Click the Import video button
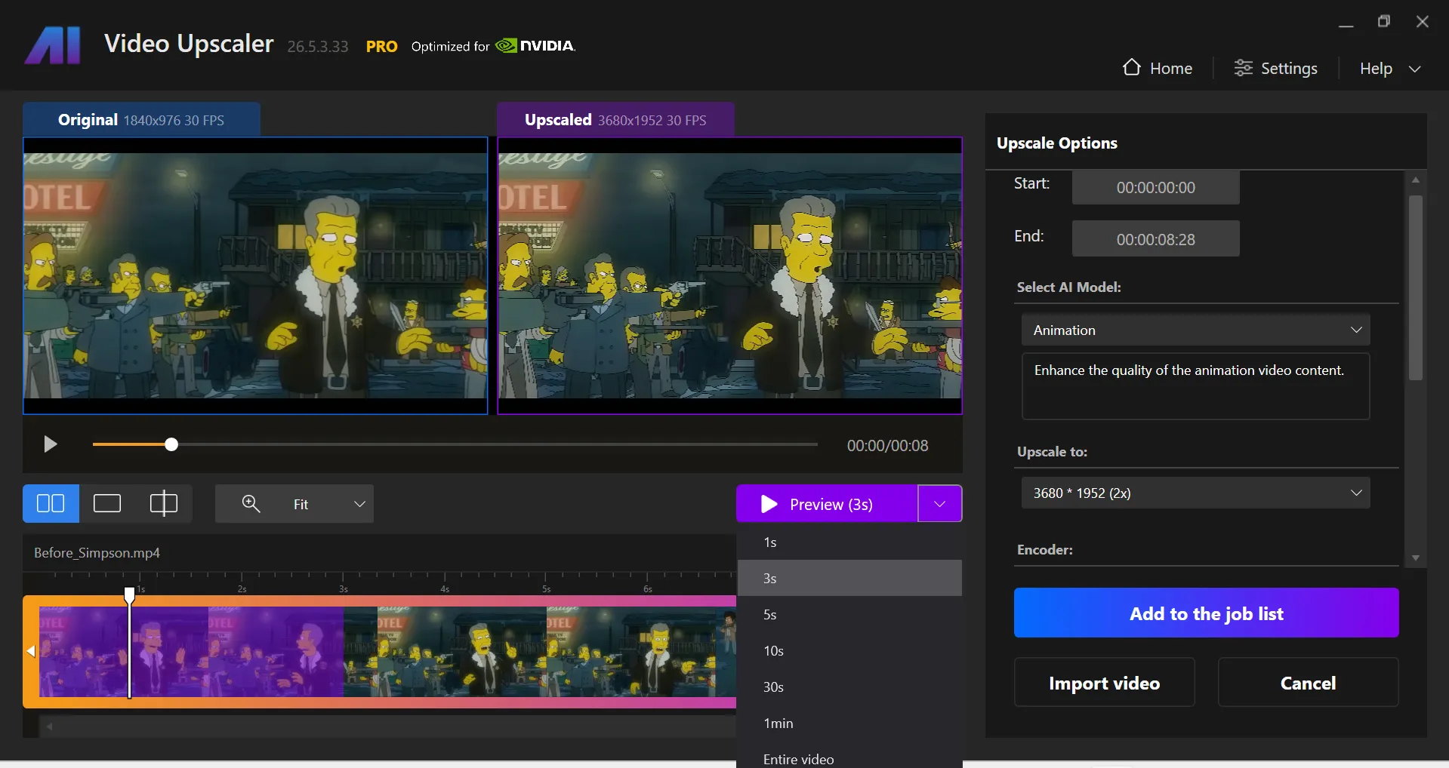This screenshot has height=768, width=1449. click(x=1103, y=682)
